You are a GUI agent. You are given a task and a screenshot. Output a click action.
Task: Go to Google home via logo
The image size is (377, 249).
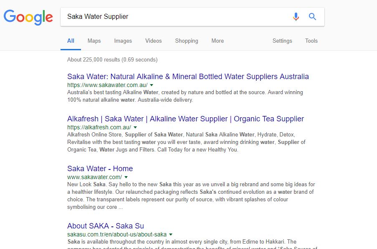pos(28,17)
